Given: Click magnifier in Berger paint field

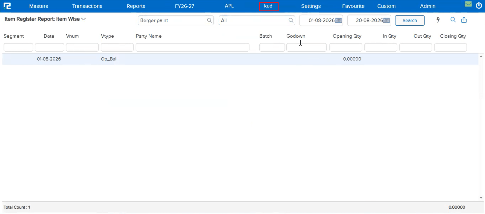Looking at the screenshot, I should coord(209,20).
